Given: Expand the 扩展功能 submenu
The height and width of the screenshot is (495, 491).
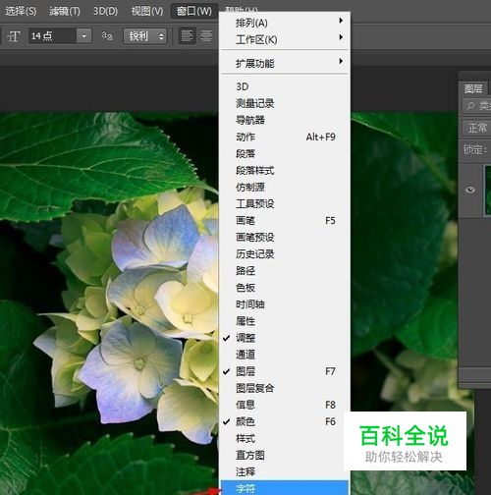Looking at the screenshot, I should click(285, 63).
